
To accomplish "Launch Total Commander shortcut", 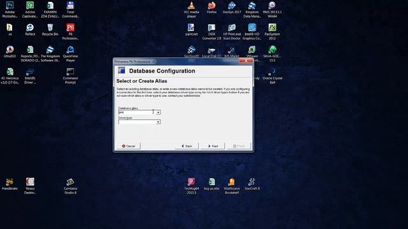I will pyautogui.click(x=70, y=10).
